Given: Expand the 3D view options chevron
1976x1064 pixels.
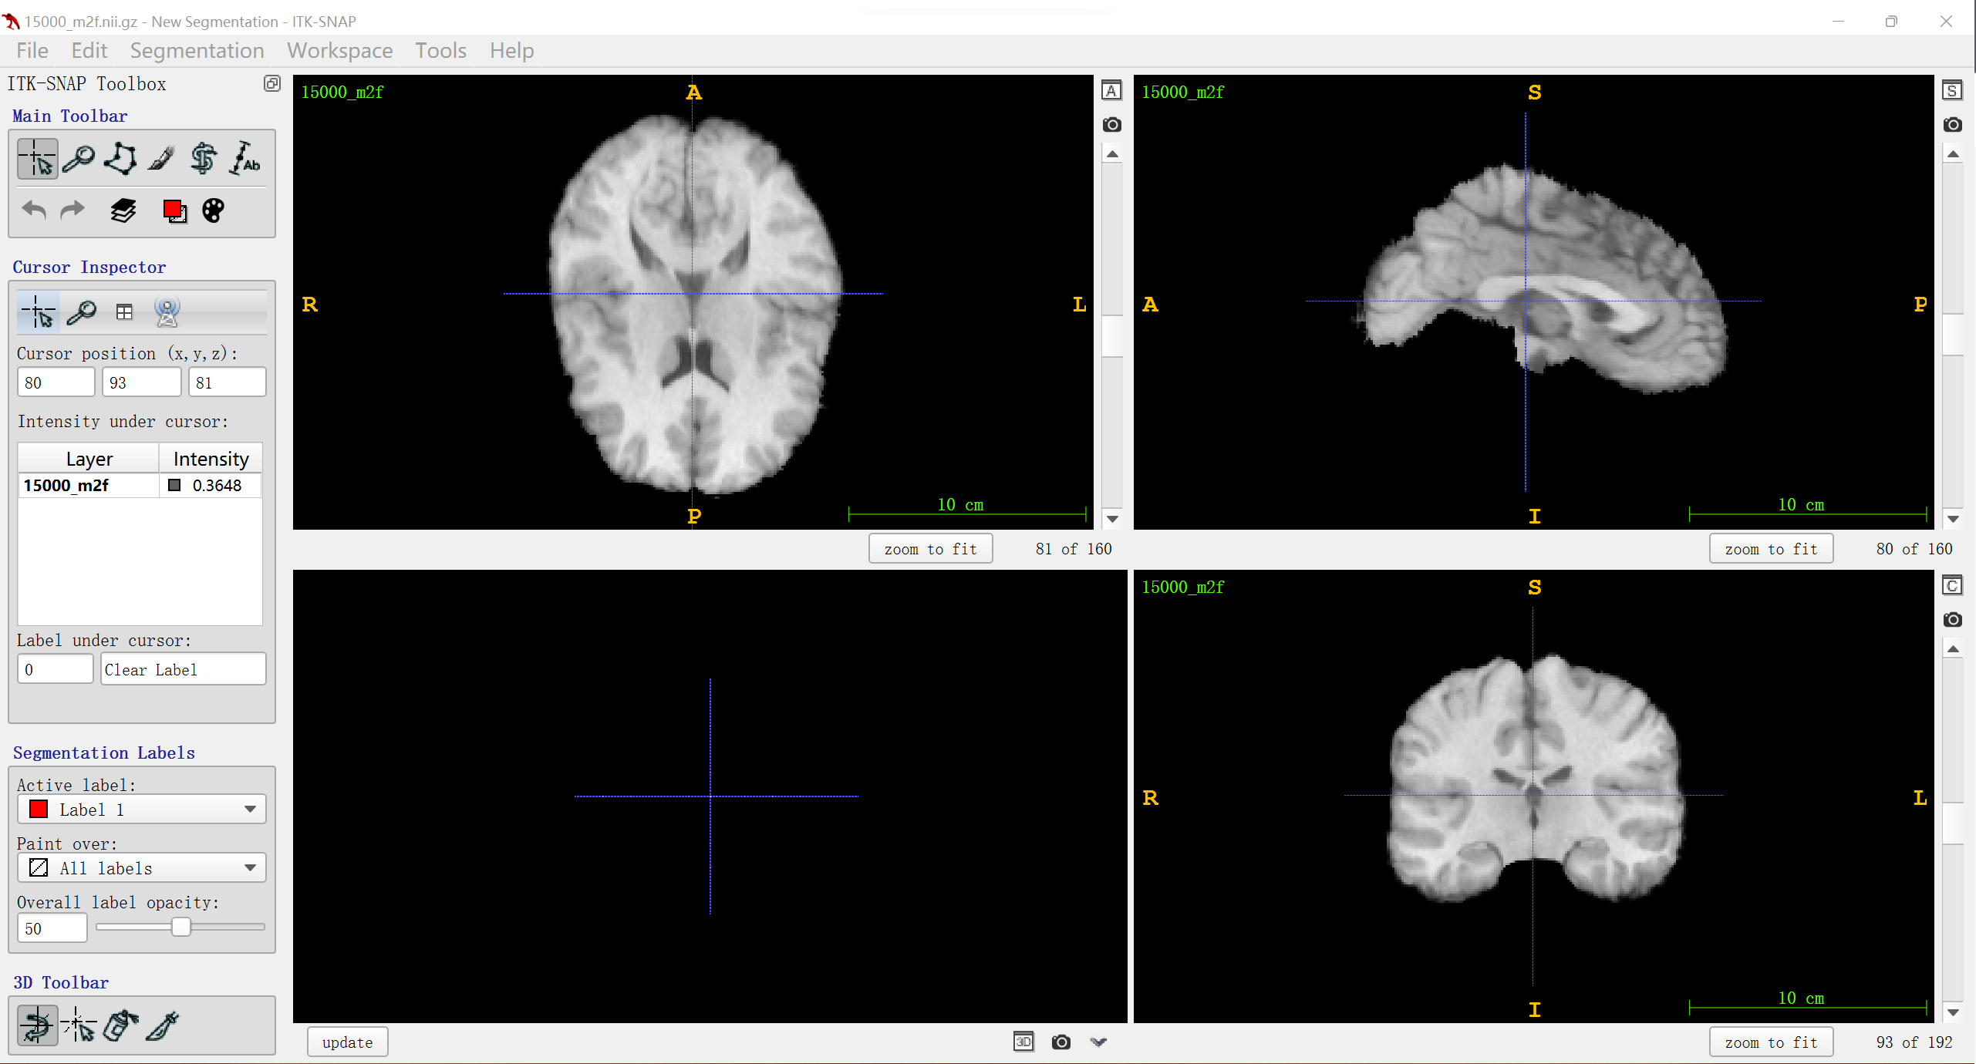Looking at the screenshot, I should [x=1098, y=1042].
